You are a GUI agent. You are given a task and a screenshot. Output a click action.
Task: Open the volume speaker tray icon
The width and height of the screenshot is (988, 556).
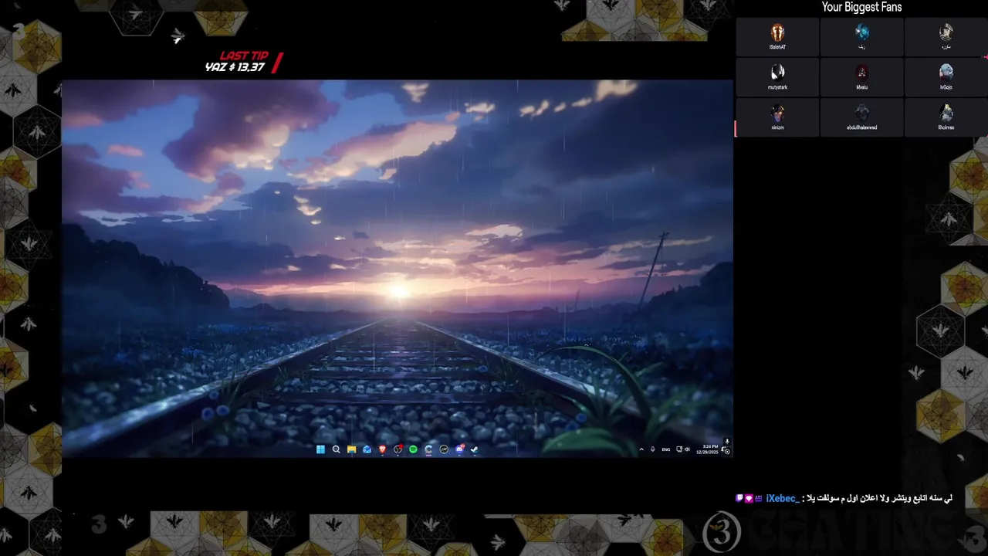[687, 449]
